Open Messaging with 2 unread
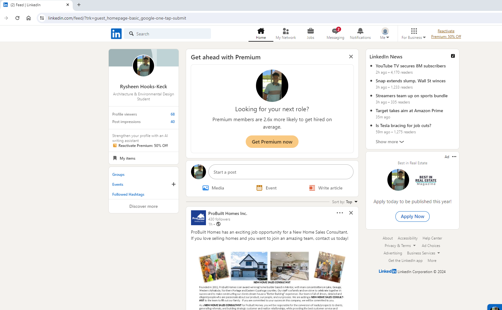The width and height of the screenshot is (502, 310). (335, 34)
